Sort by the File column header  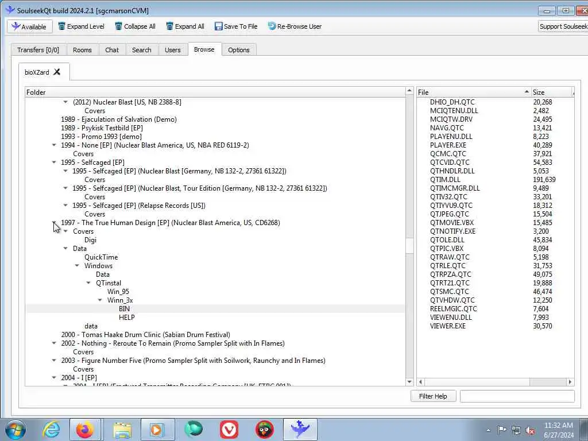(474, 92)
